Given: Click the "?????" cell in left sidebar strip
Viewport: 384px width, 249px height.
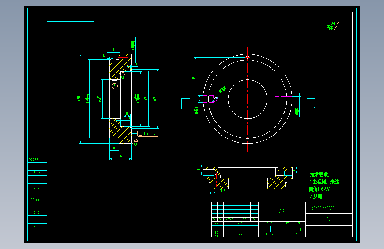Looking at the screenshot, I should click(x=37, y=199).
